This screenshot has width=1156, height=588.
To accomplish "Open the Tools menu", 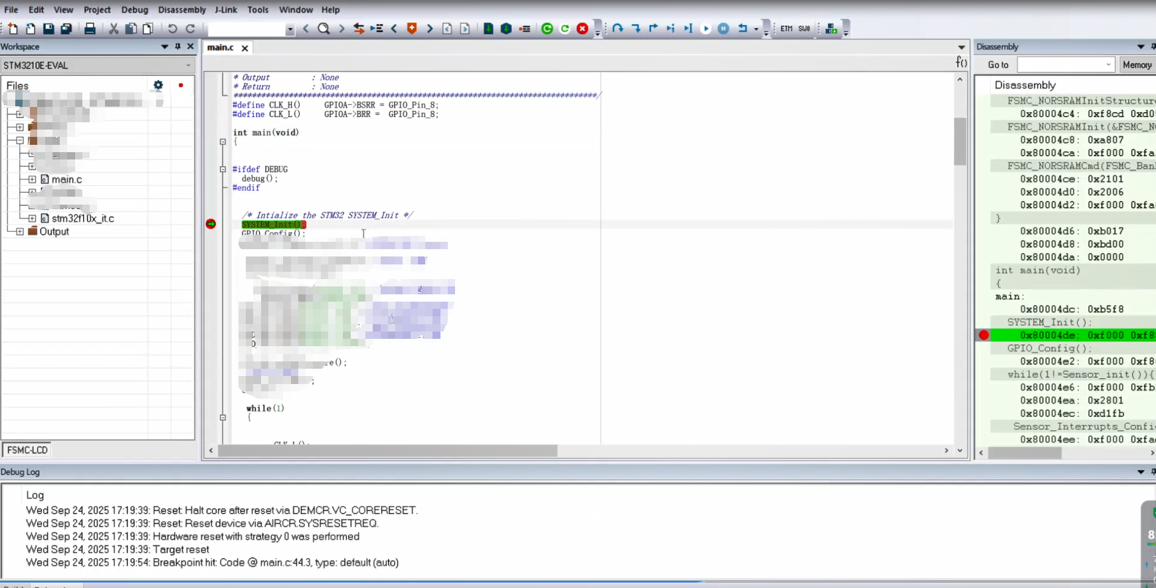I will pyautogui.click(x=258, y=10).
